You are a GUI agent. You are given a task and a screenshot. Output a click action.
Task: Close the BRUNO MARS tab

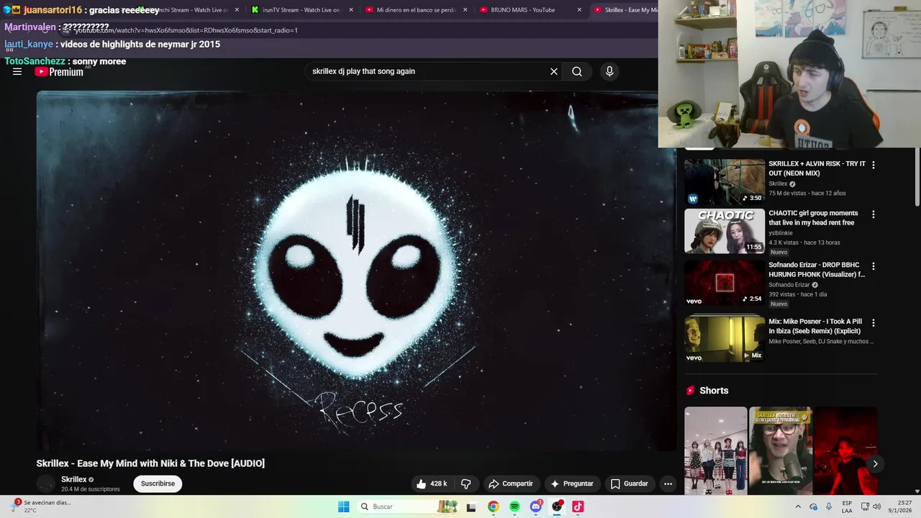point(579,10)
